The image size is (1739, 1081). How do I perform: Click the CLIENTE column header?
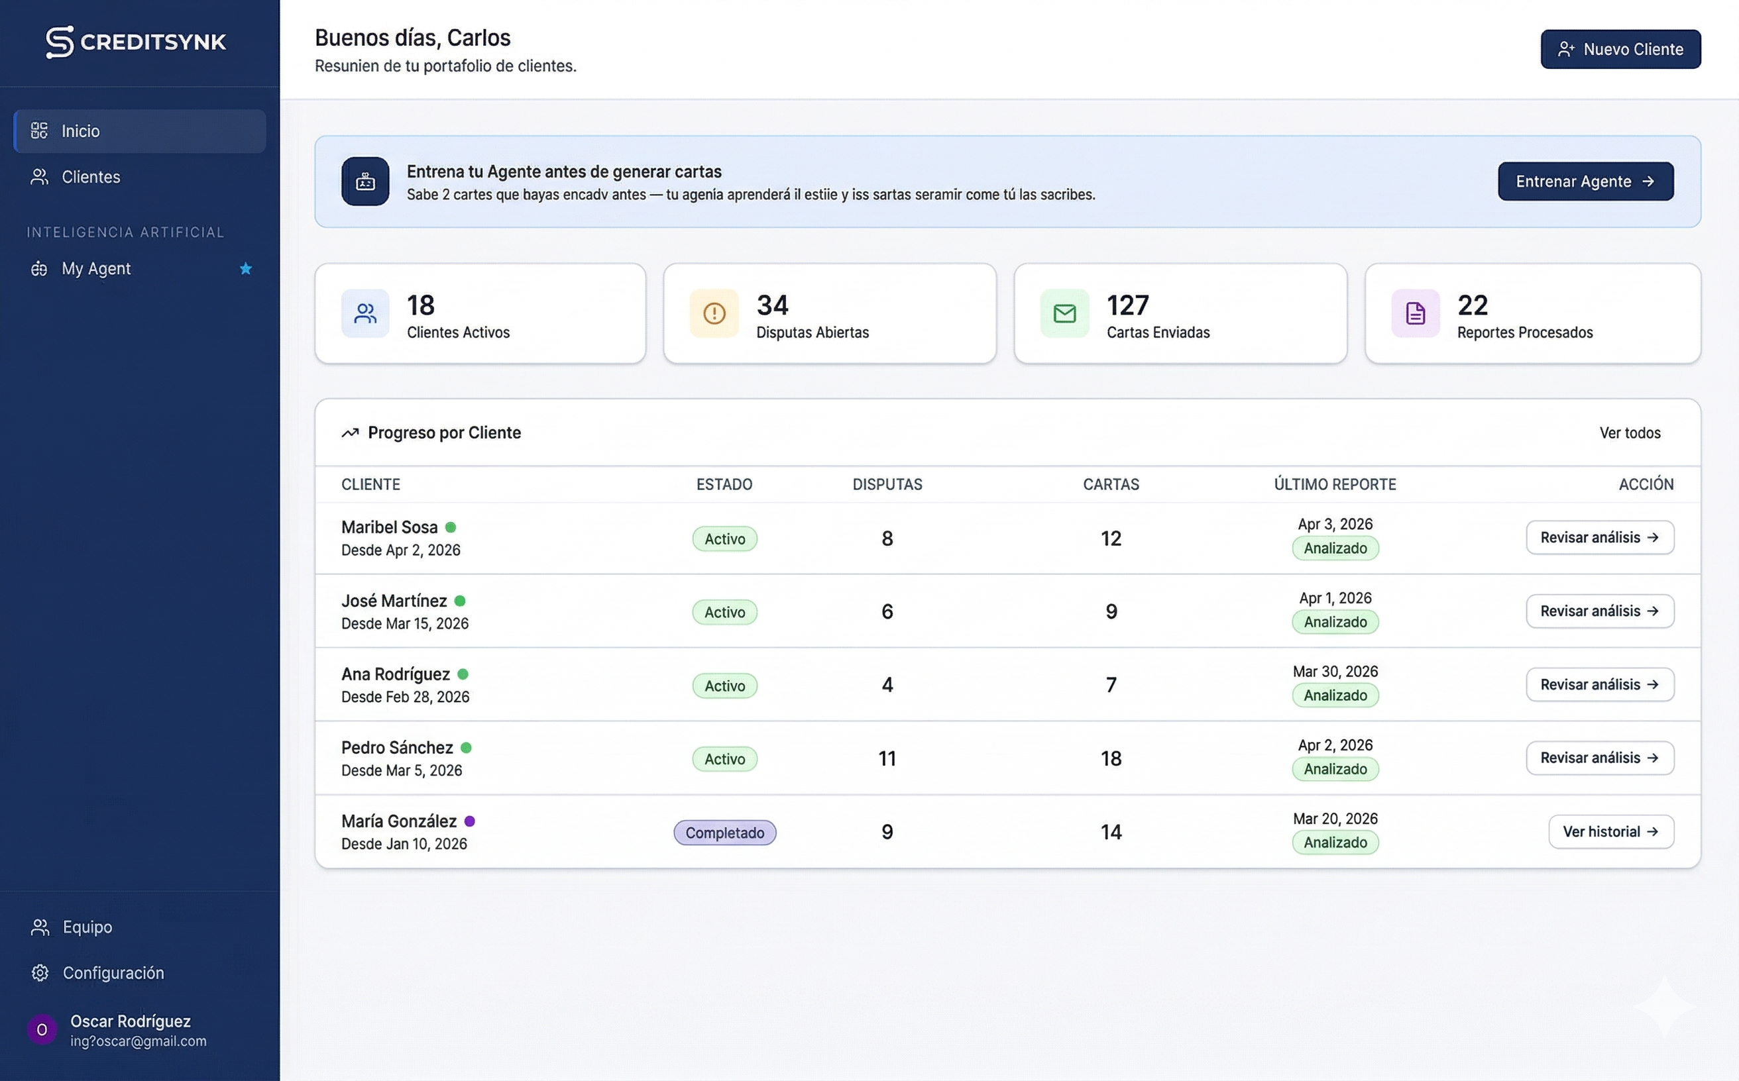click(370, 484)
